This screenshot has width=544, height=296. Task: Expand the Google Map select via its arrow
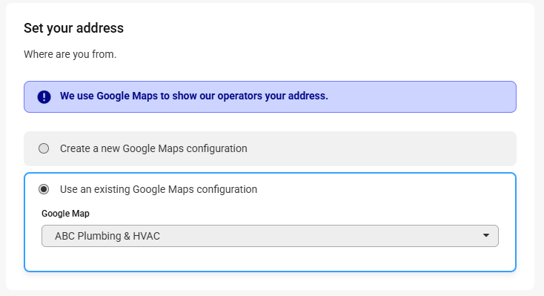coord(486,236)
